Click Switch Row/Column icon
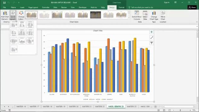This screenshot has width=199, height=112. pos(137,15)
